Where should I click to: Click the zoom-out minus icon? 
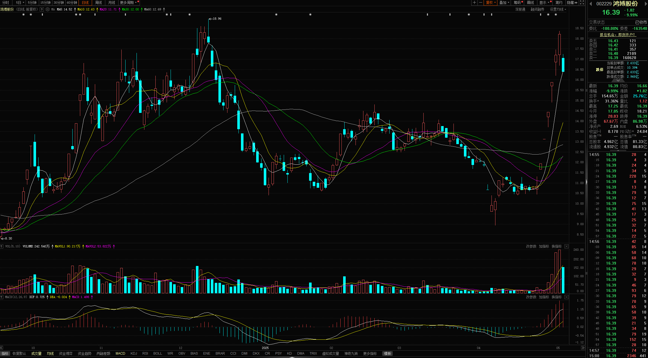(x=481, y=3)
